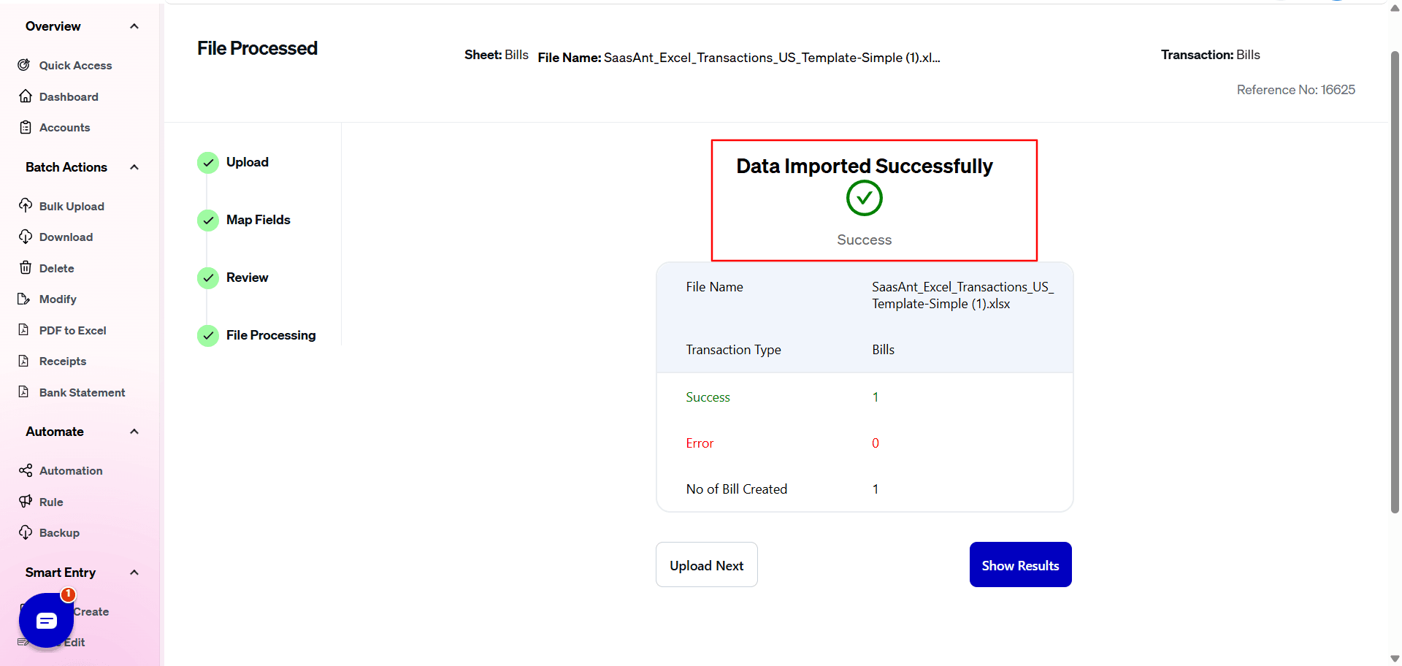Open the Edit item under Smart Entry
Screen dimensions: 1402x666
(x=74, y=642)
